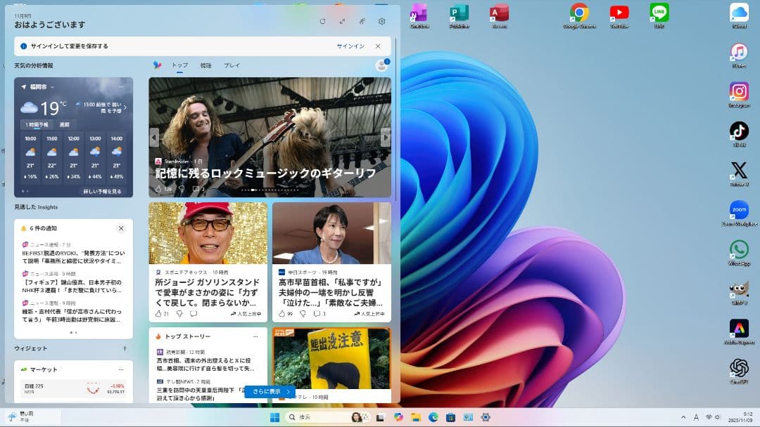The width and height of the screenshot is (760, 427).
Task: Open widget settings with the gear icon
Action: click(382, 21)
